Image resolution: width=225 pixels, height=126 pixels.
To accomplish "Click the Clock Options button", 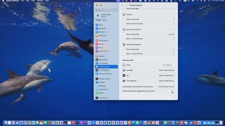I will [x=168, y=65].
